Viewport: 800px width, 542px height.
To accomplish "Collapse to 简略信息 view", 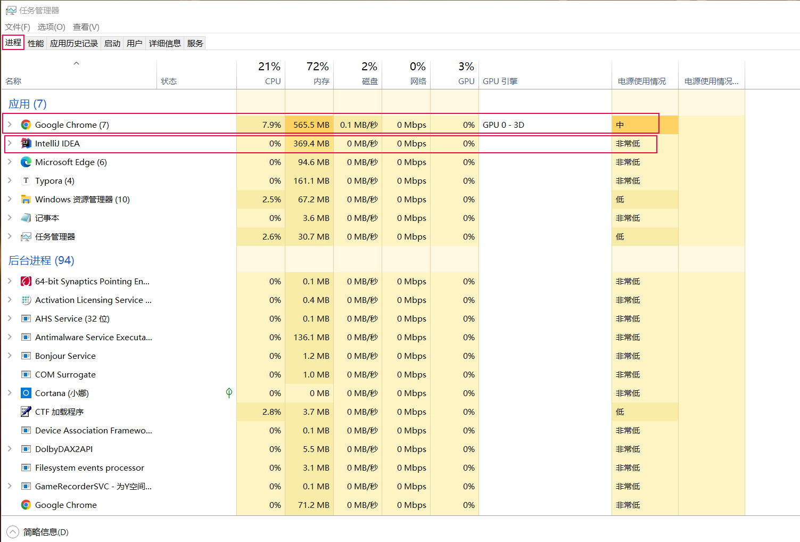I will point(38,532).
